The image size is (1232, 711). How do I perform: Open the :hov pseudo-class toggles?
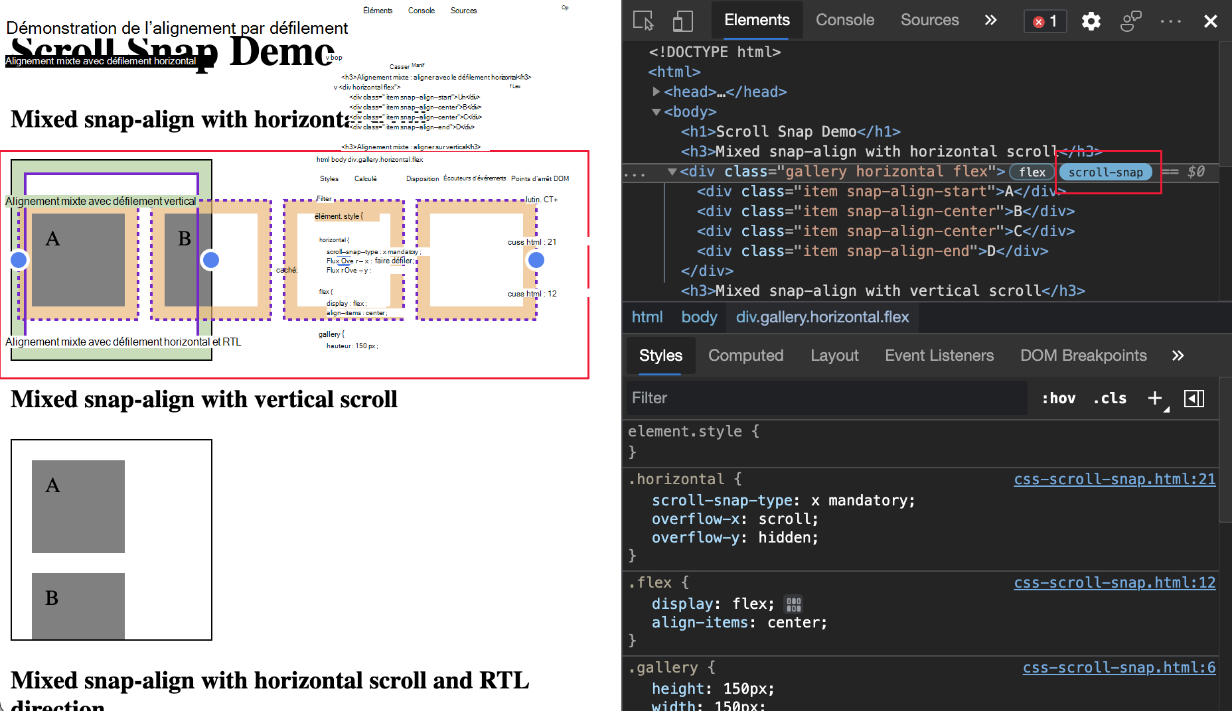1058,398
